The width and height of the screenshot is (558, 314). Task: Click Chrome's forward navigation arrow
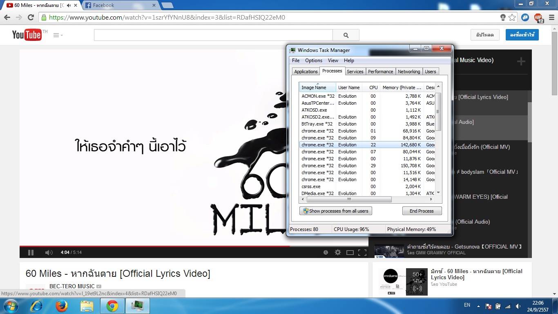pyautogui.click(x=19, y=18)
